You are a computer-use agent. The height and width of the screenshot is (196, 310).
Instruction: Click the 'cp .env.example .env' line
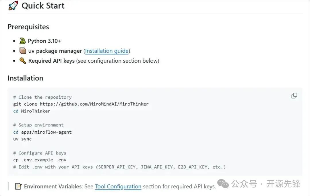40,160
